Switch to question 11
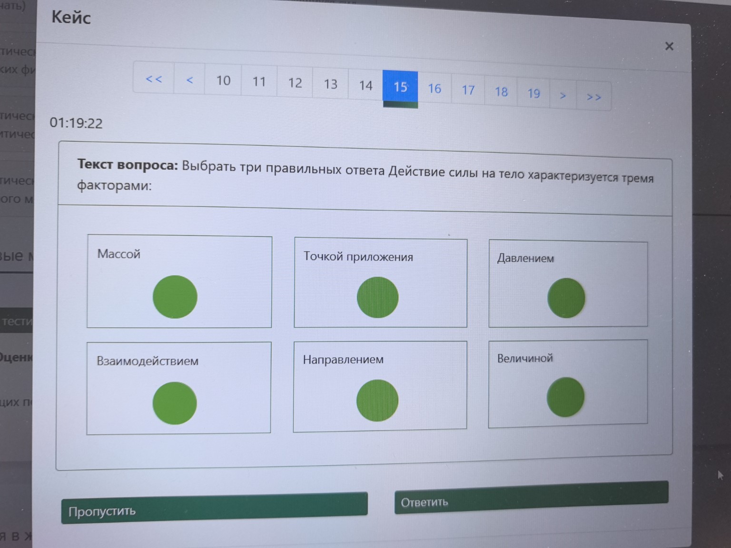This screenshot has width=731, height=548. pyautogui.click(x=259, y=82)
